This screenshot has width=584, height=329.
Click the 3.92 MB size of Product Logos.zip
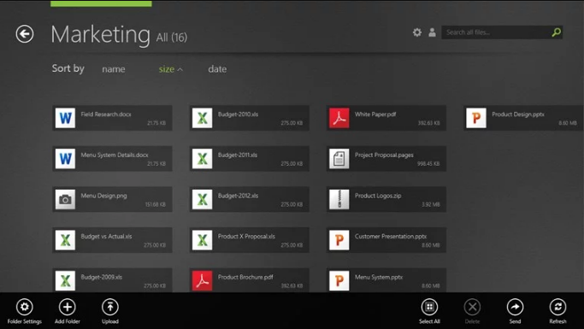[x=431, y=204]
